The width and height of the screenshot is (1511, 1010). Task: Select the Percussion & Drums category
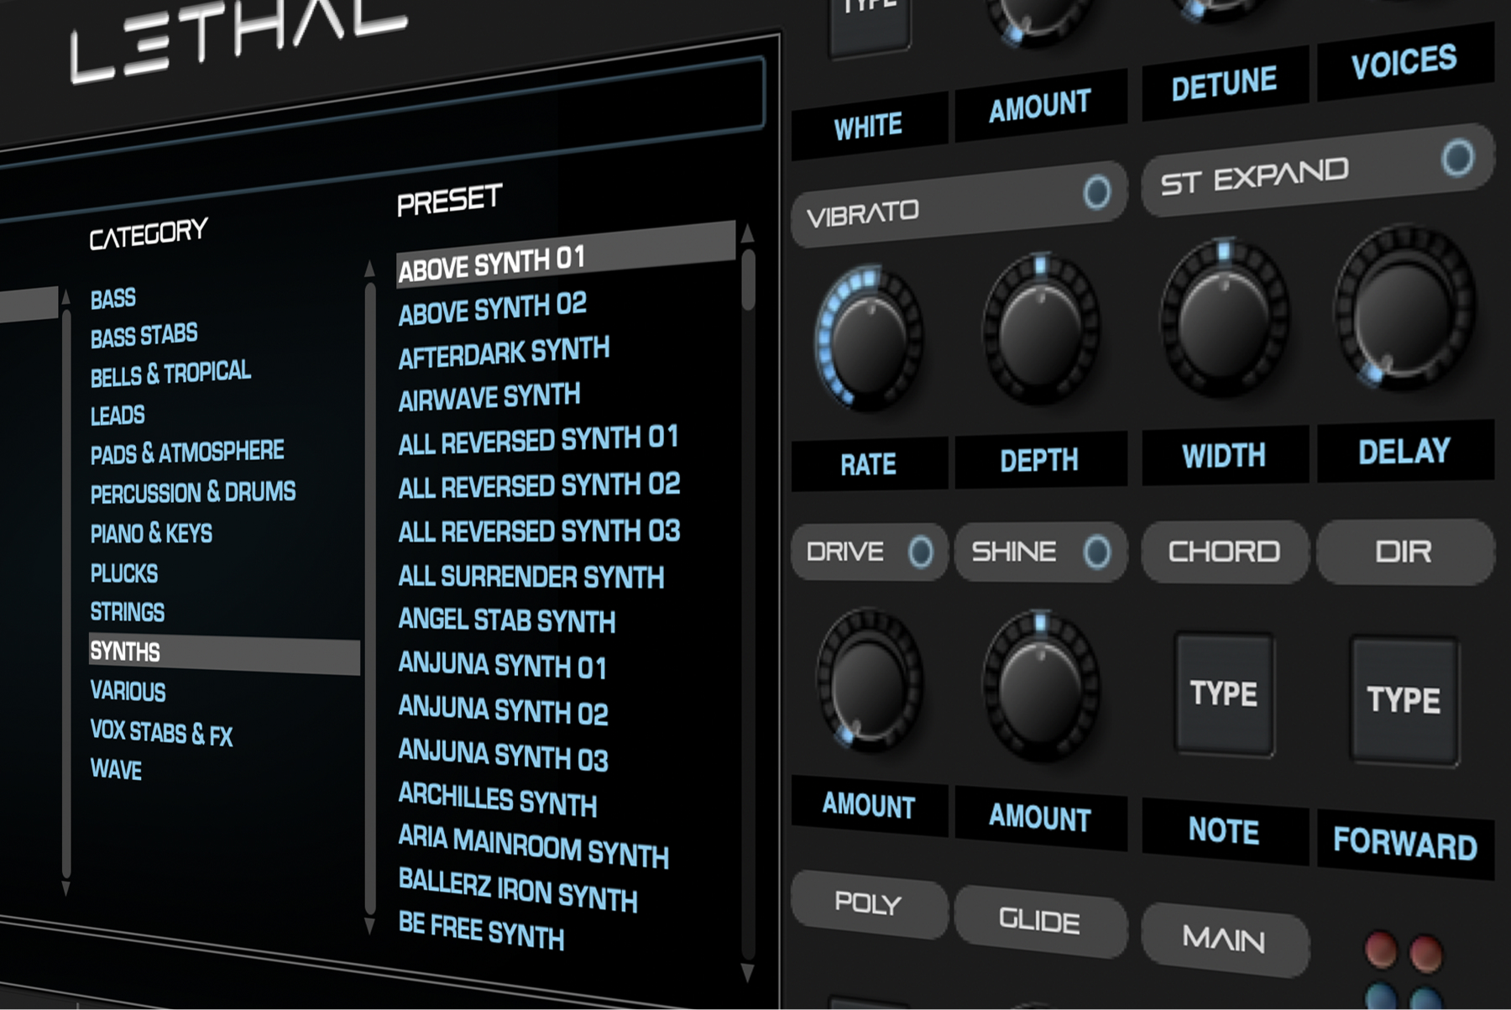click(x=193, y=493)
